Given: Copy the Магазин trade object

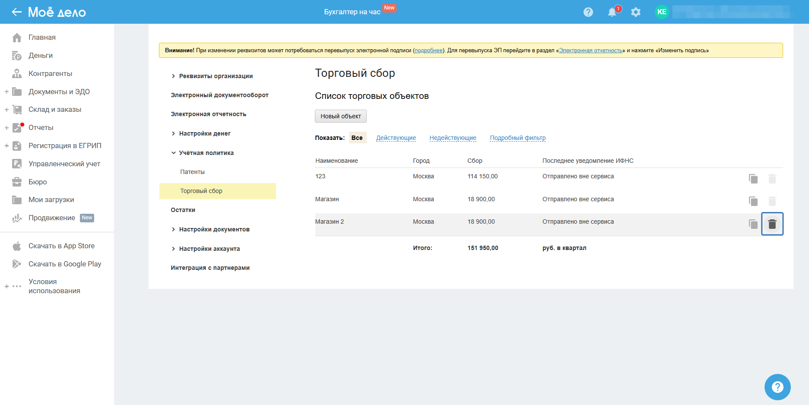Looking at the screenshot, I should (x=753, y=201).
